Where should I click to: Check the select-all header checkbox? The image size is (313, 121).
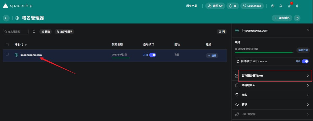pyautogui.click(x=7, y=45)
